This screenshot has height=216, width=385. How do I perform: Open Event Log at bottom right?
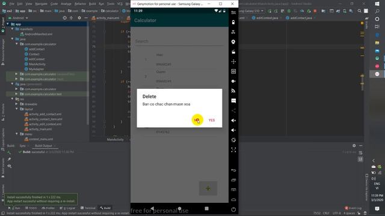click(353, 208)
